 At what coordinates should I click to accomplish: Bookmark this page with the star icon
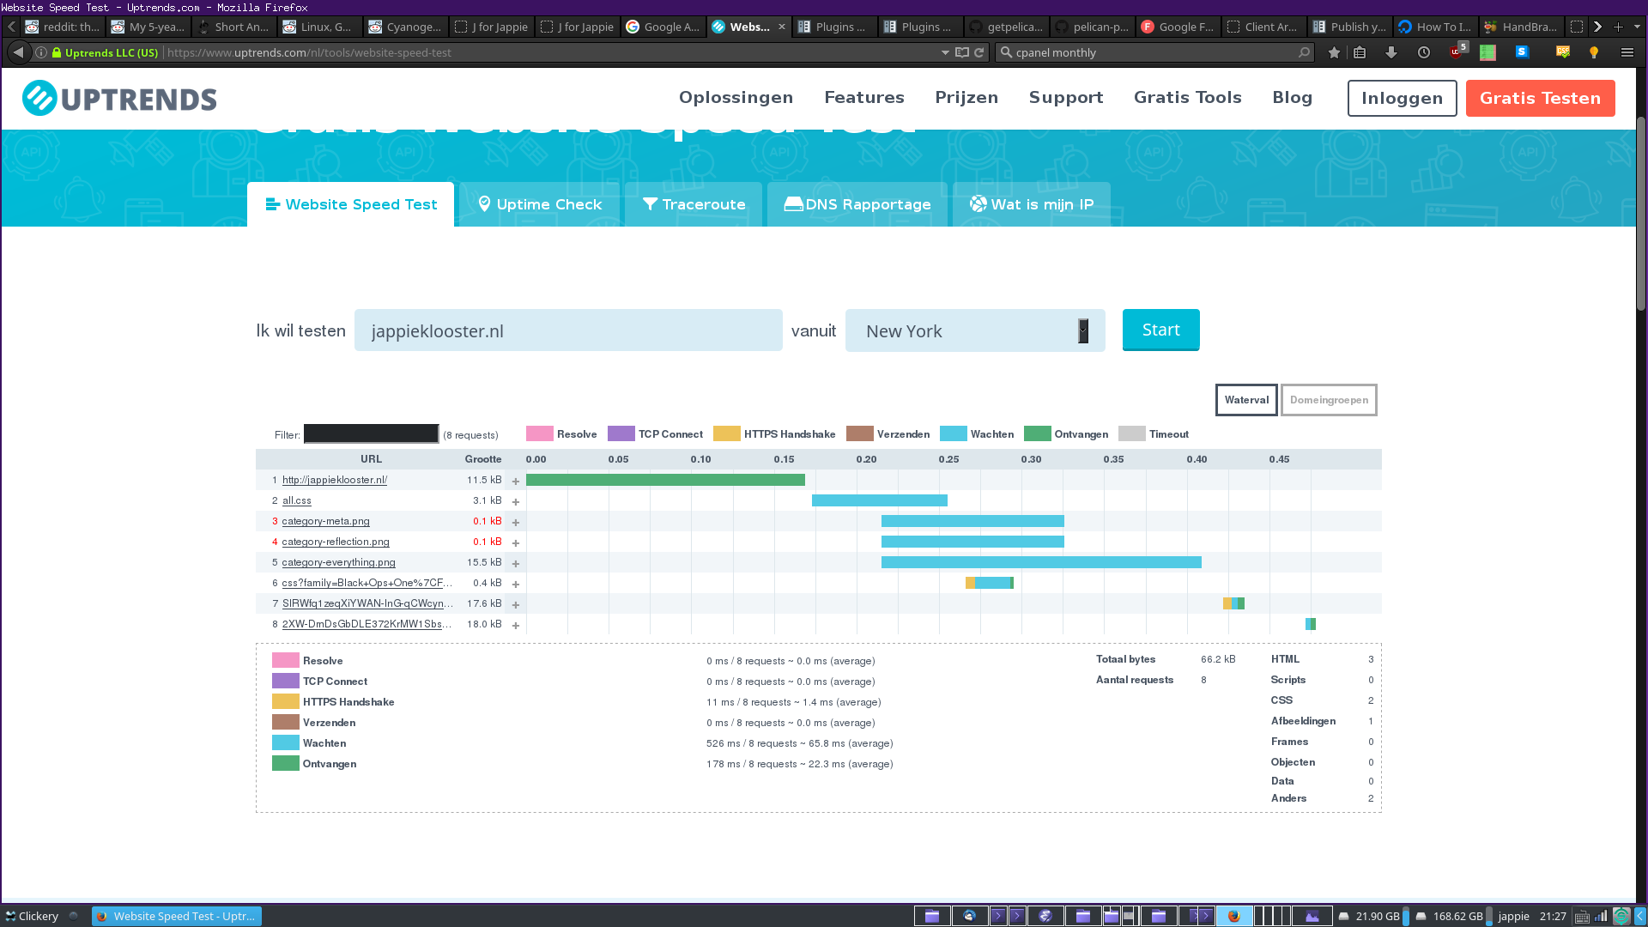(1334, 52)
